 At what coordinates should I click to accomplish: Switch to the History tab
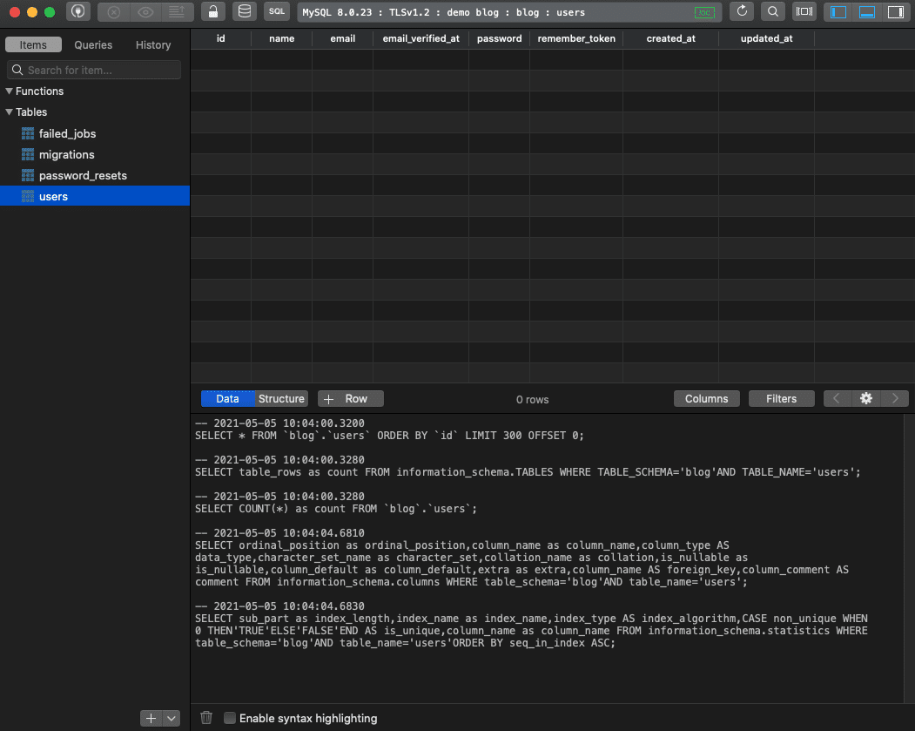click(x=153, y=45)
